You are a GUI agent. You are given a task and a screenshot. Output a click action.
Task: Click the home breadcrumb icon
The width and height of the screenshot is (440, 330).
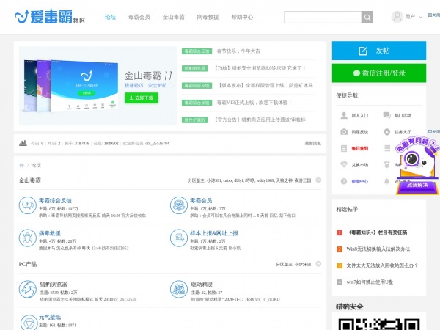click(21, 165)
